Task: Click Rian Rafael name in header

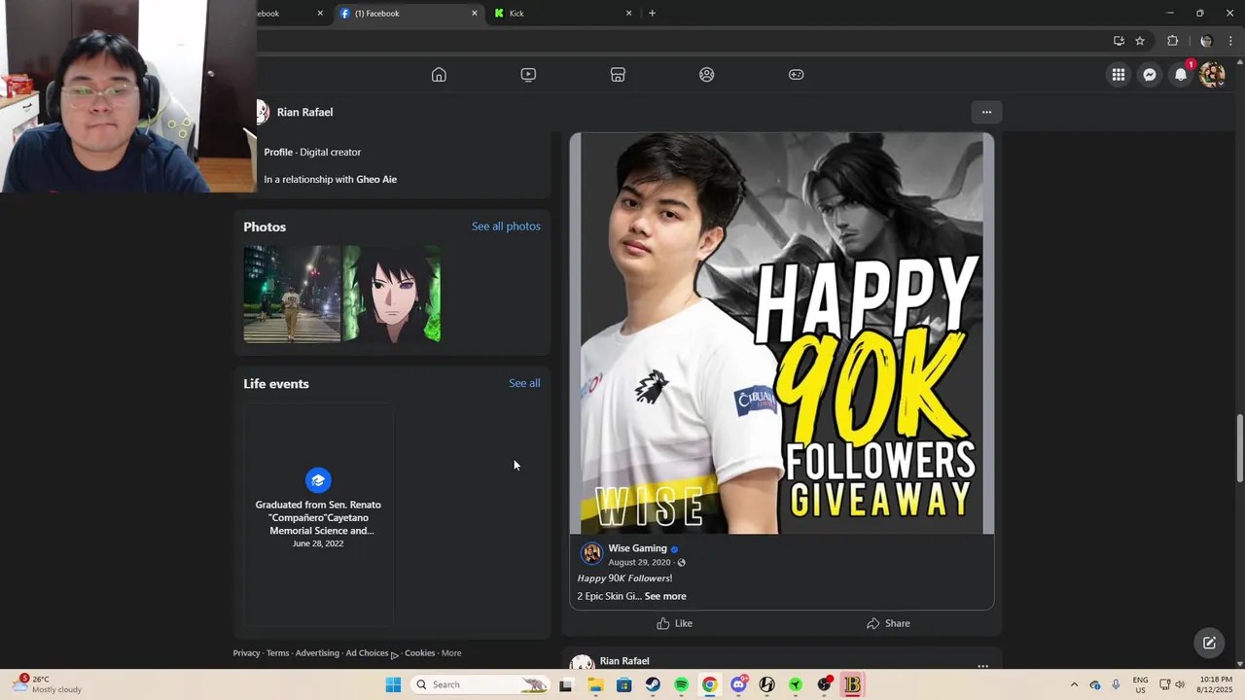Action: pyautogui.click(x=304, y=113)
